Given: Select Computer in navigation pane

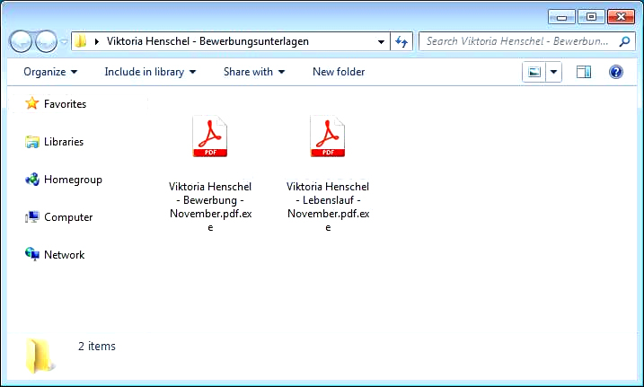Looking at the screenshot, I should (68, 217).
